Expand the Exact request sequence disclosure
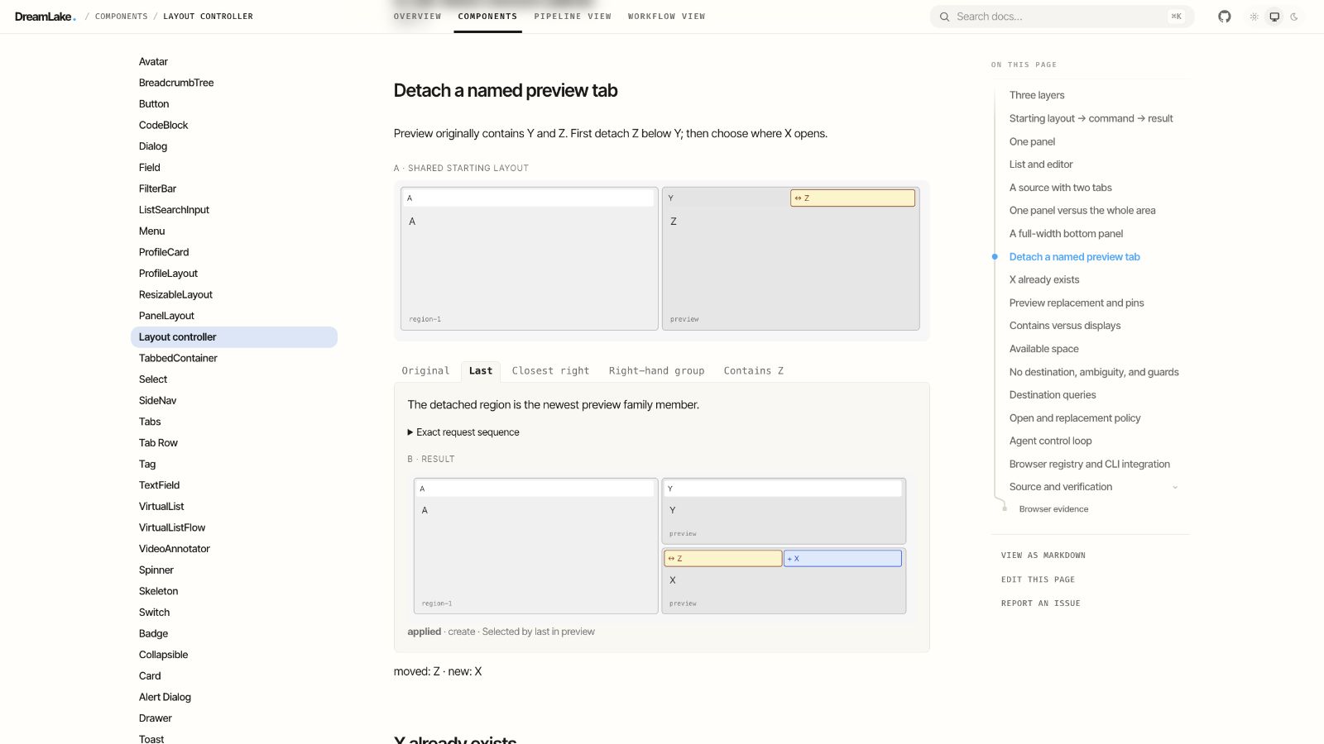 pyautogui.click(x=463, y=432)
